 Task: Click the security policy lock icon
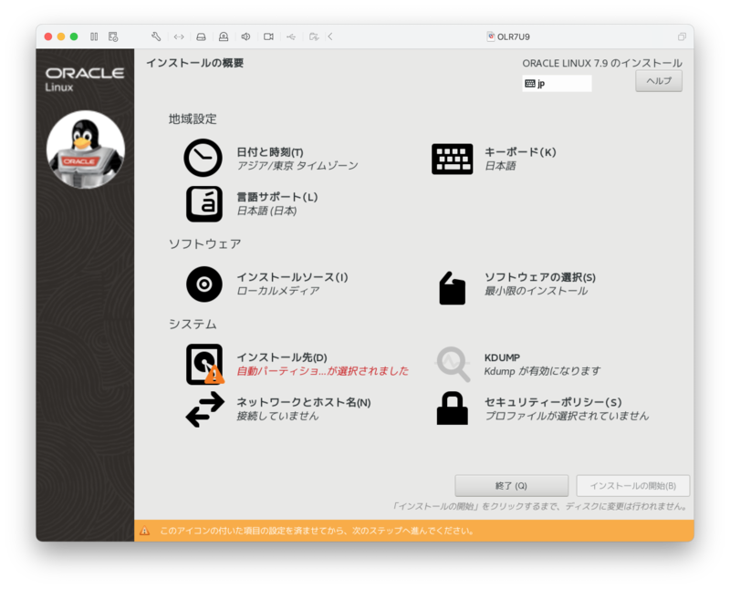coord(452,408)
